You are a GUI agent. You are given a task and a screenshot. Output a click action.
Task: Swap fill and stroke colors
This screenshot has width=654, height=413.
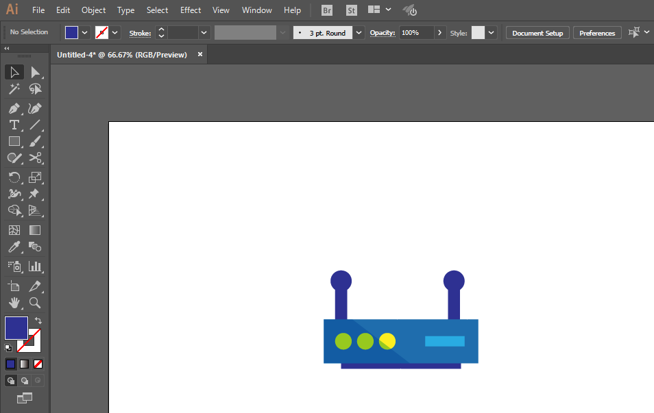tap(39, 321)
